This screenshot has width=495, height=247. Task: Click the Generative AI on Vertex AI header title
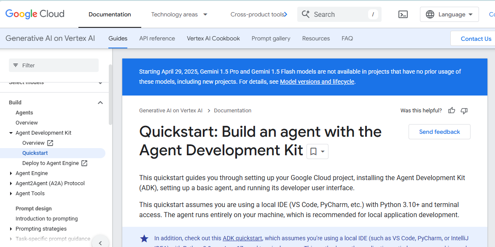(x=50, y=38)
